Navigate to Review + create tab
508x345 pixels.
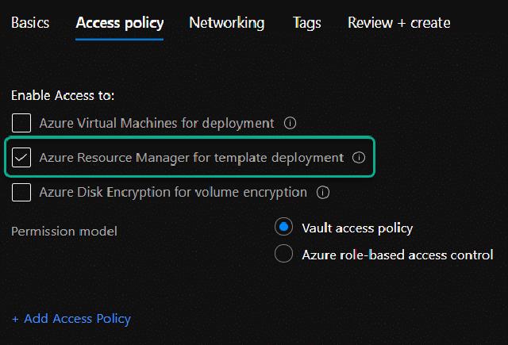398,22
